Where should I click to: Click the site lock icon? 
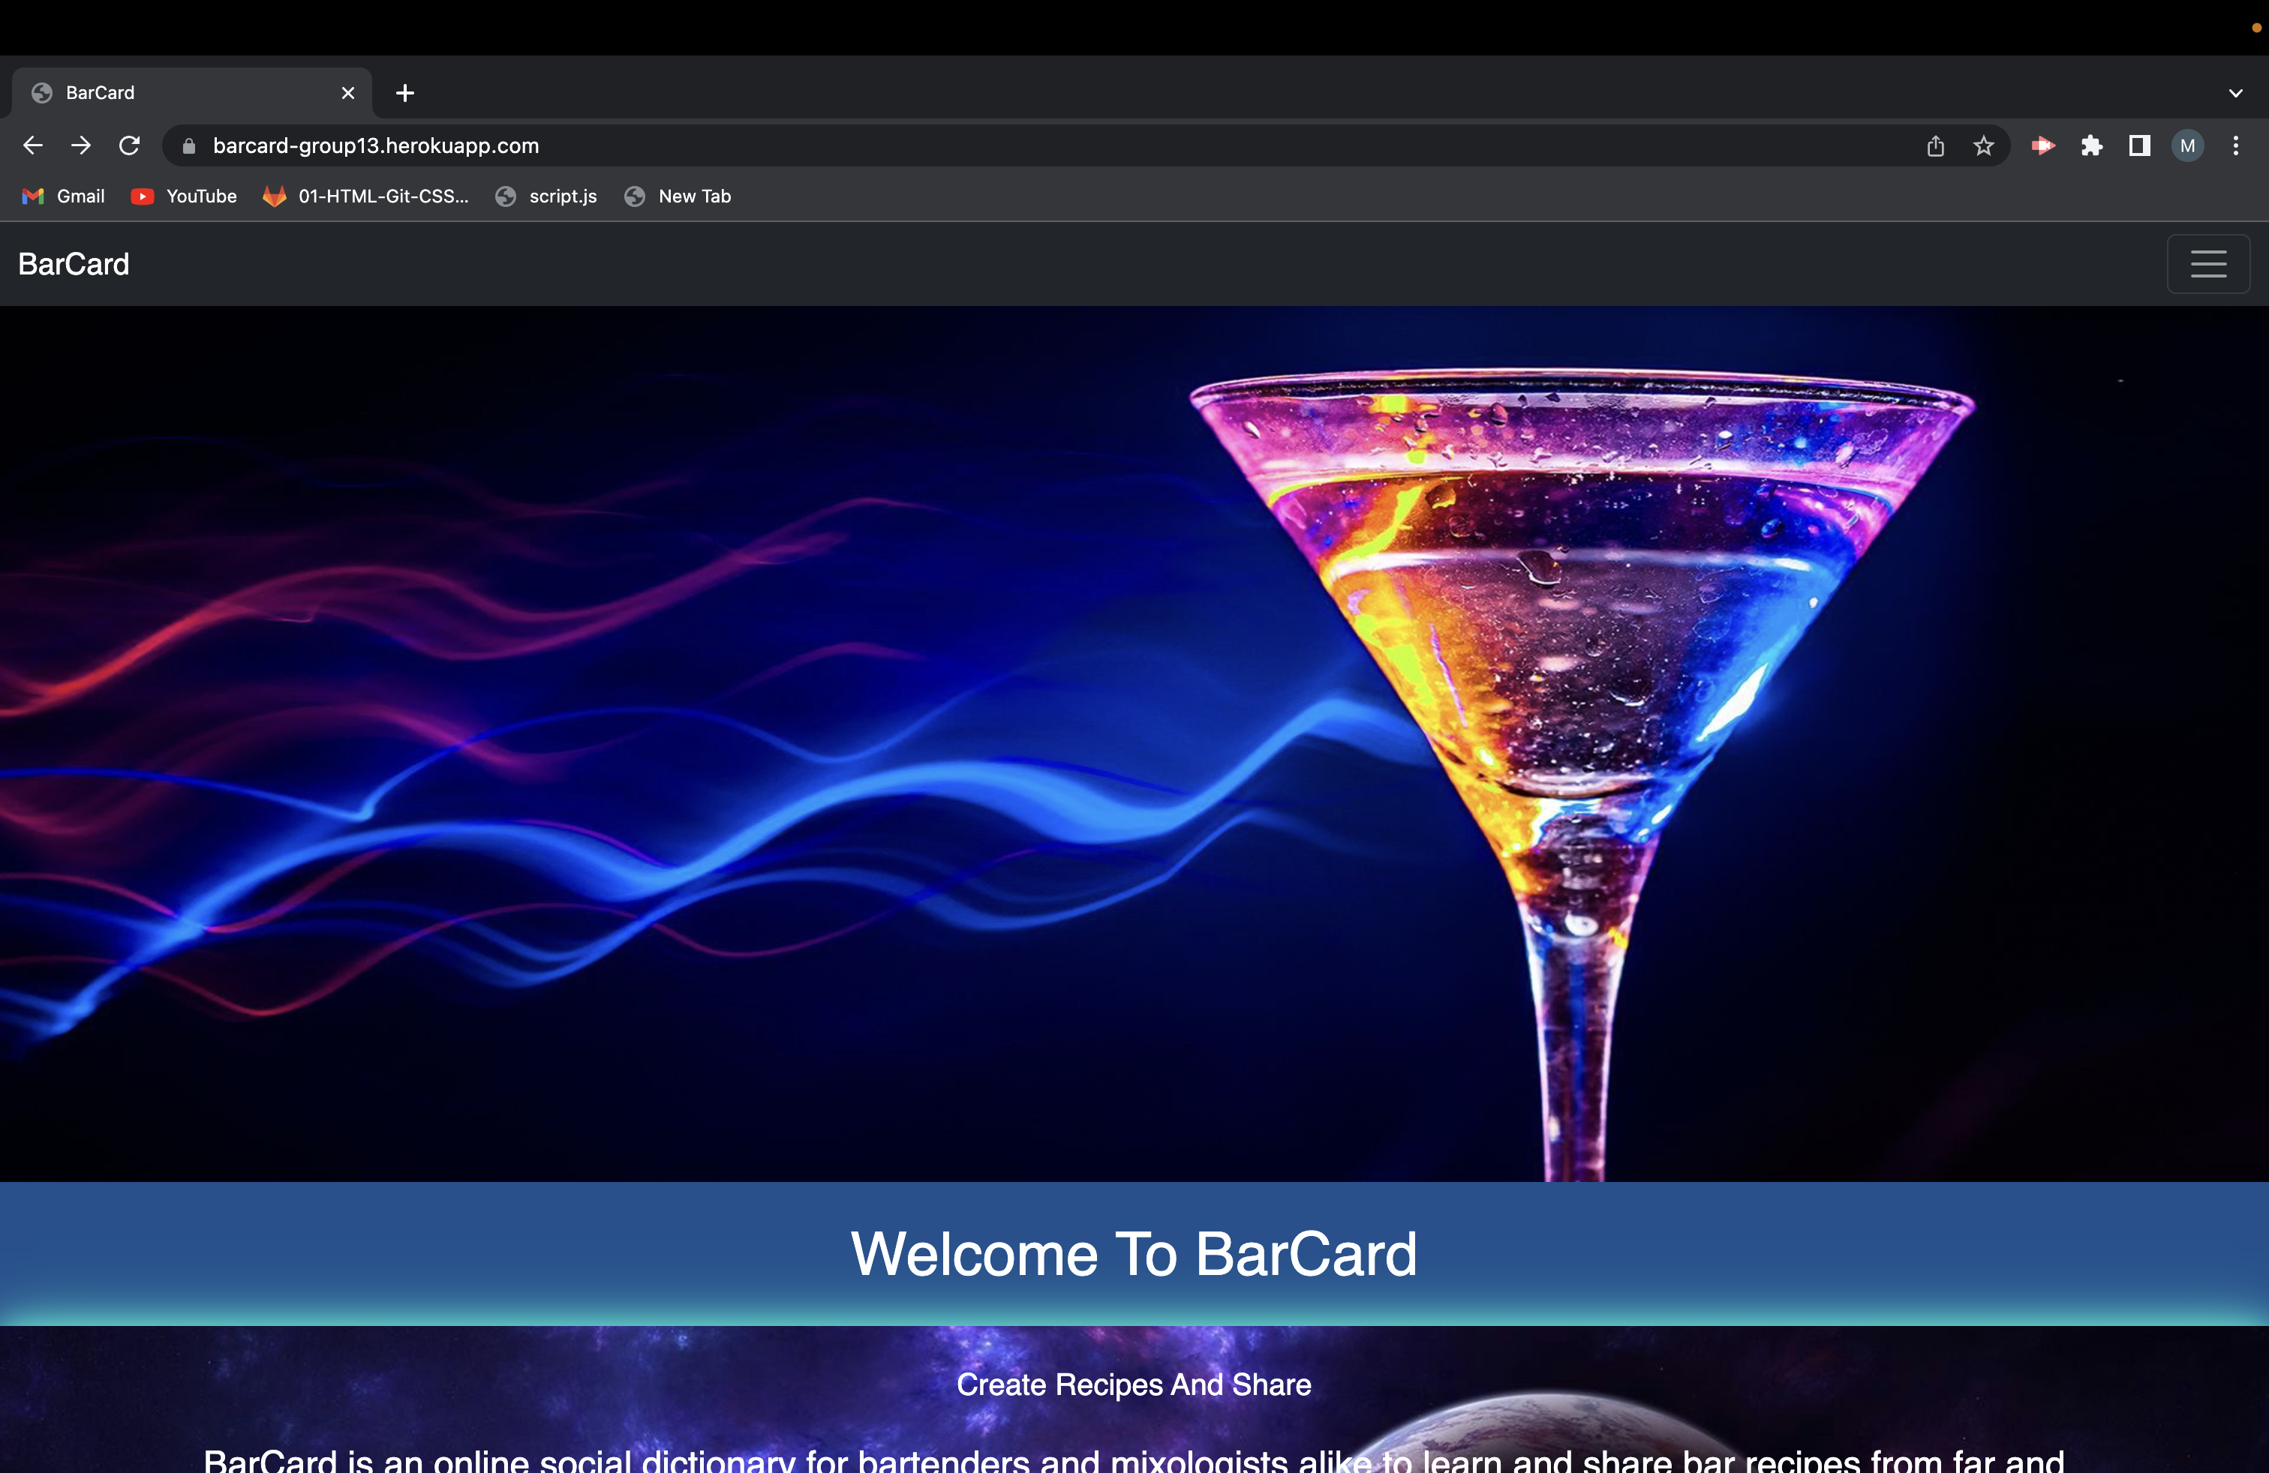[x=189, y=145]
